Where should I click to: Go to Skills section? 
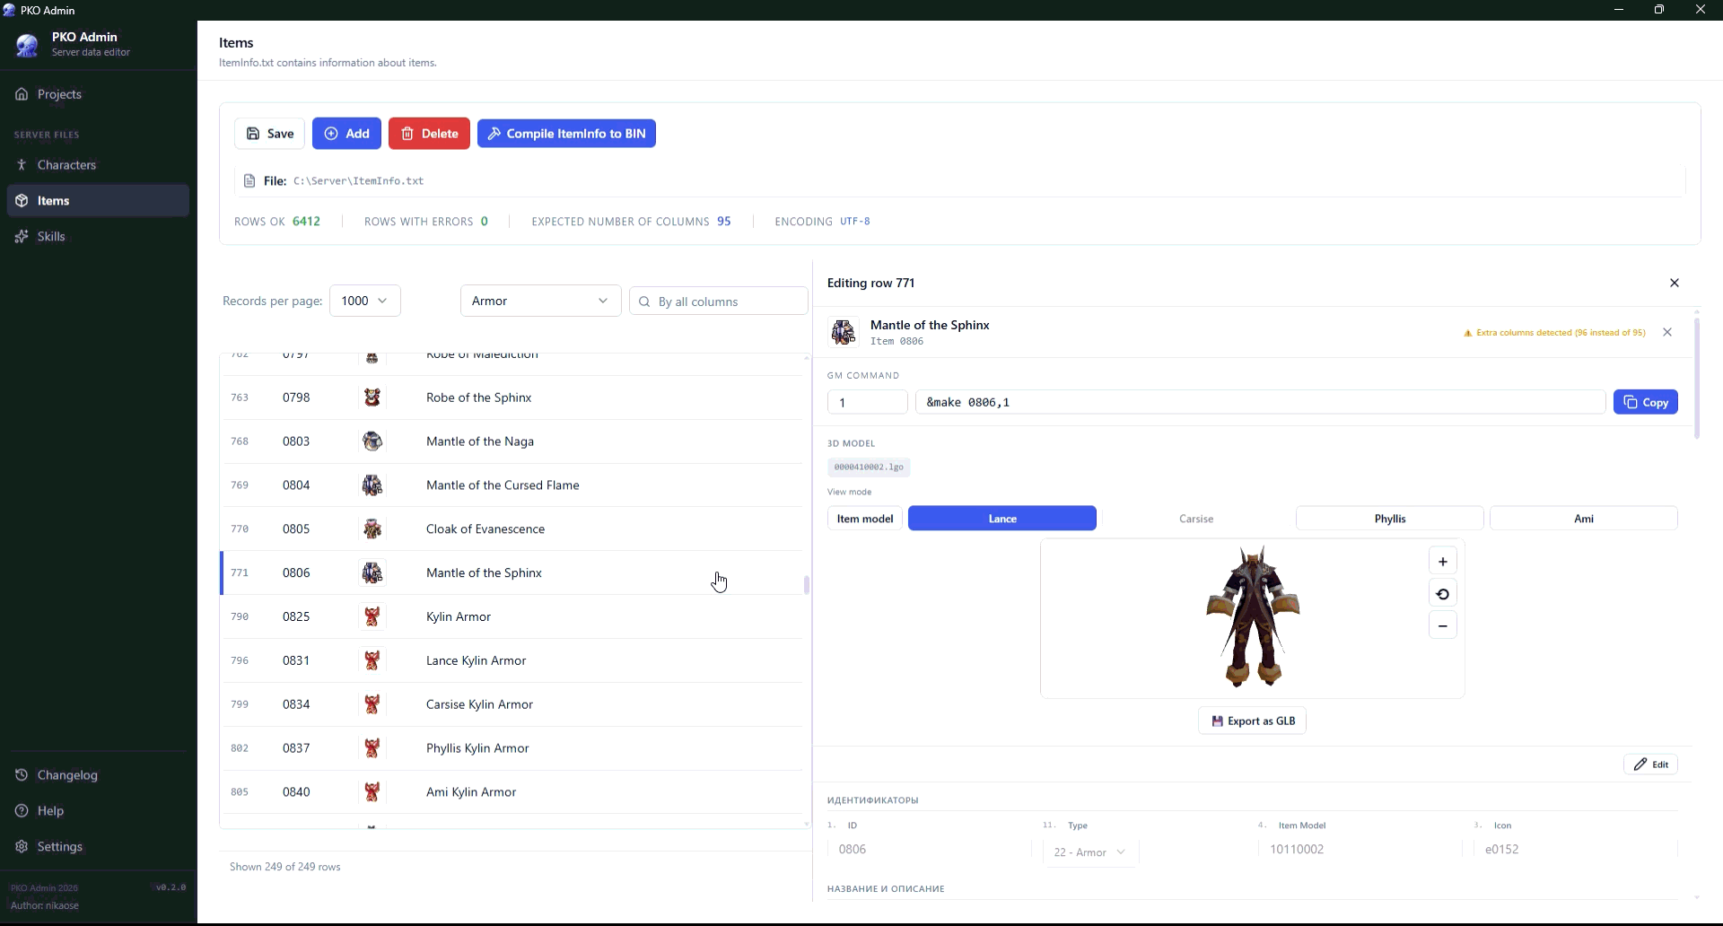point(51,237)
